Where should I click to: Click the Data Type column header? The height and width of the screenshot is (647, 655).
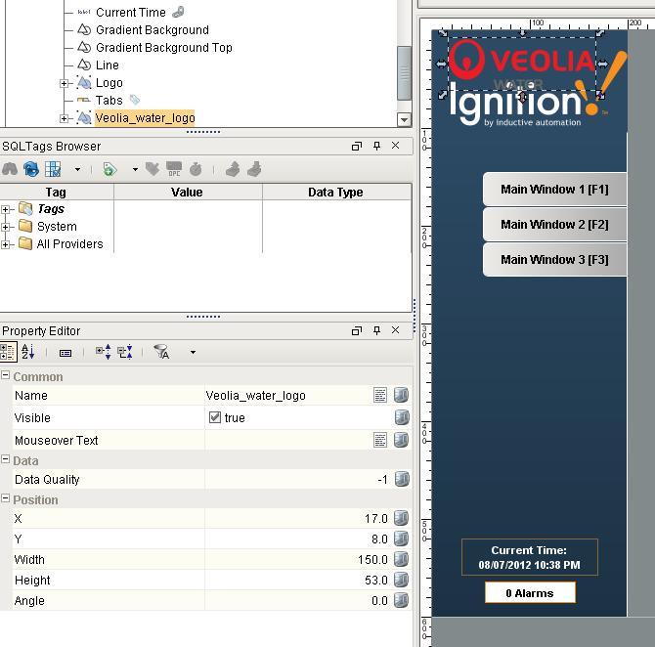(336, 192)
